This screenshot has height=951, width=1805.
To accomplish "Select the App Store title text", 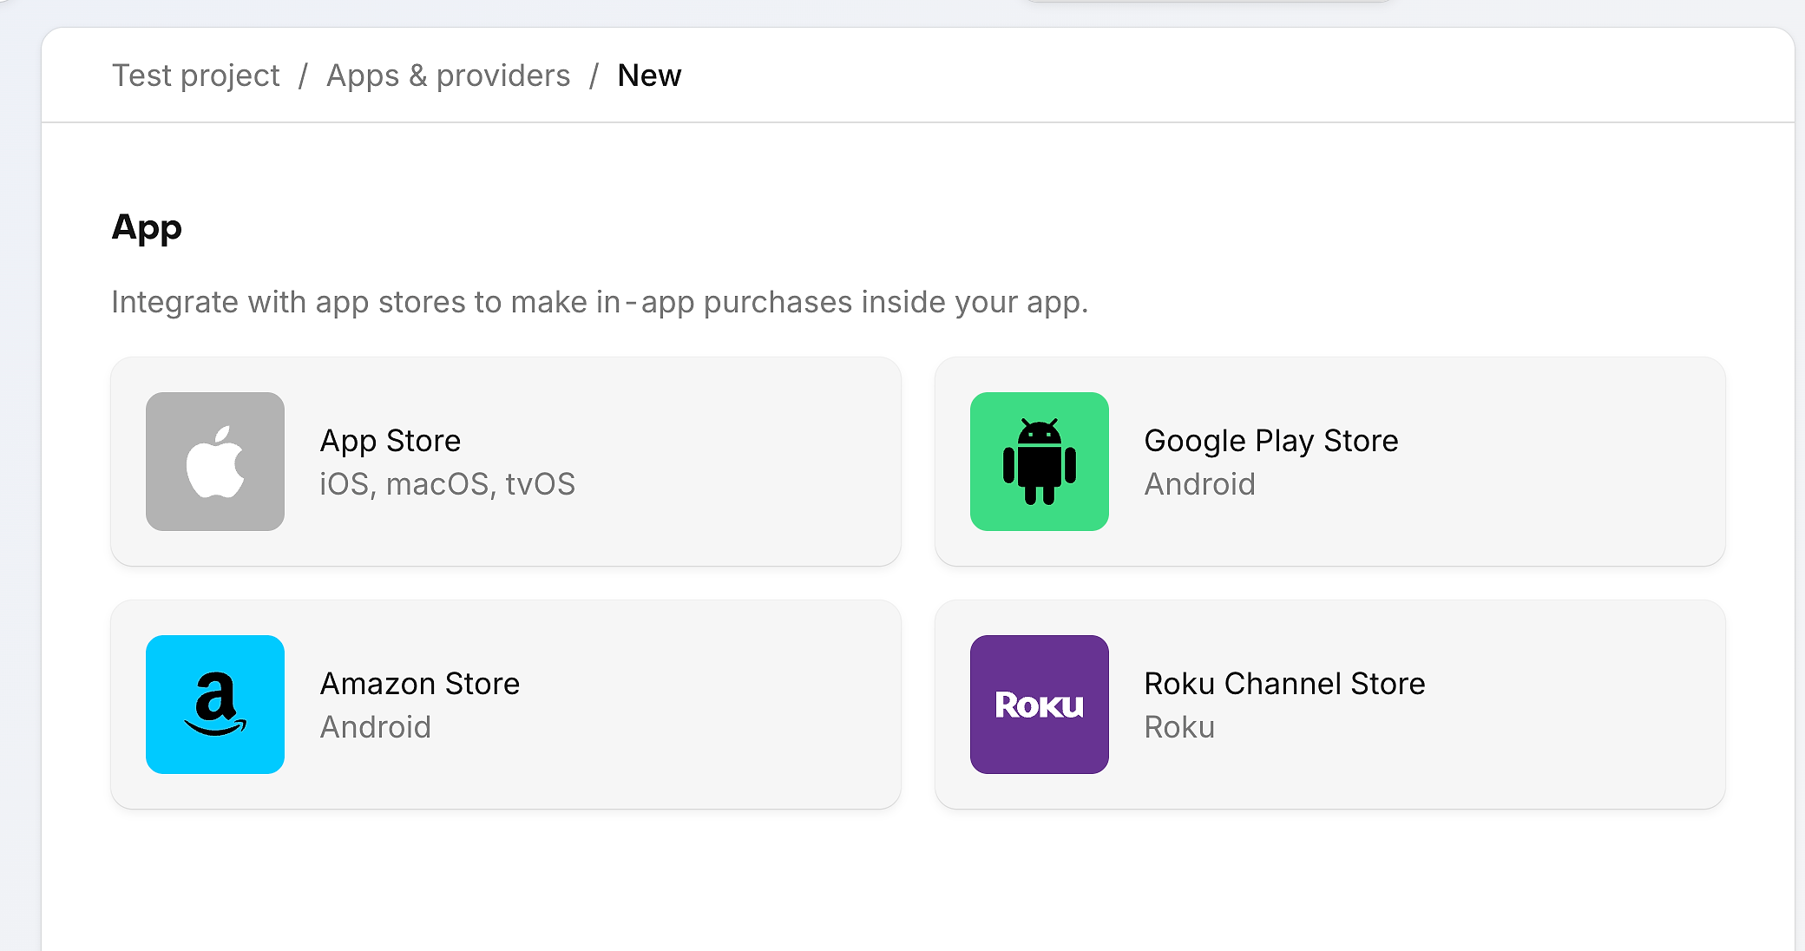I will pyautogui.click(x=391, y=441).
